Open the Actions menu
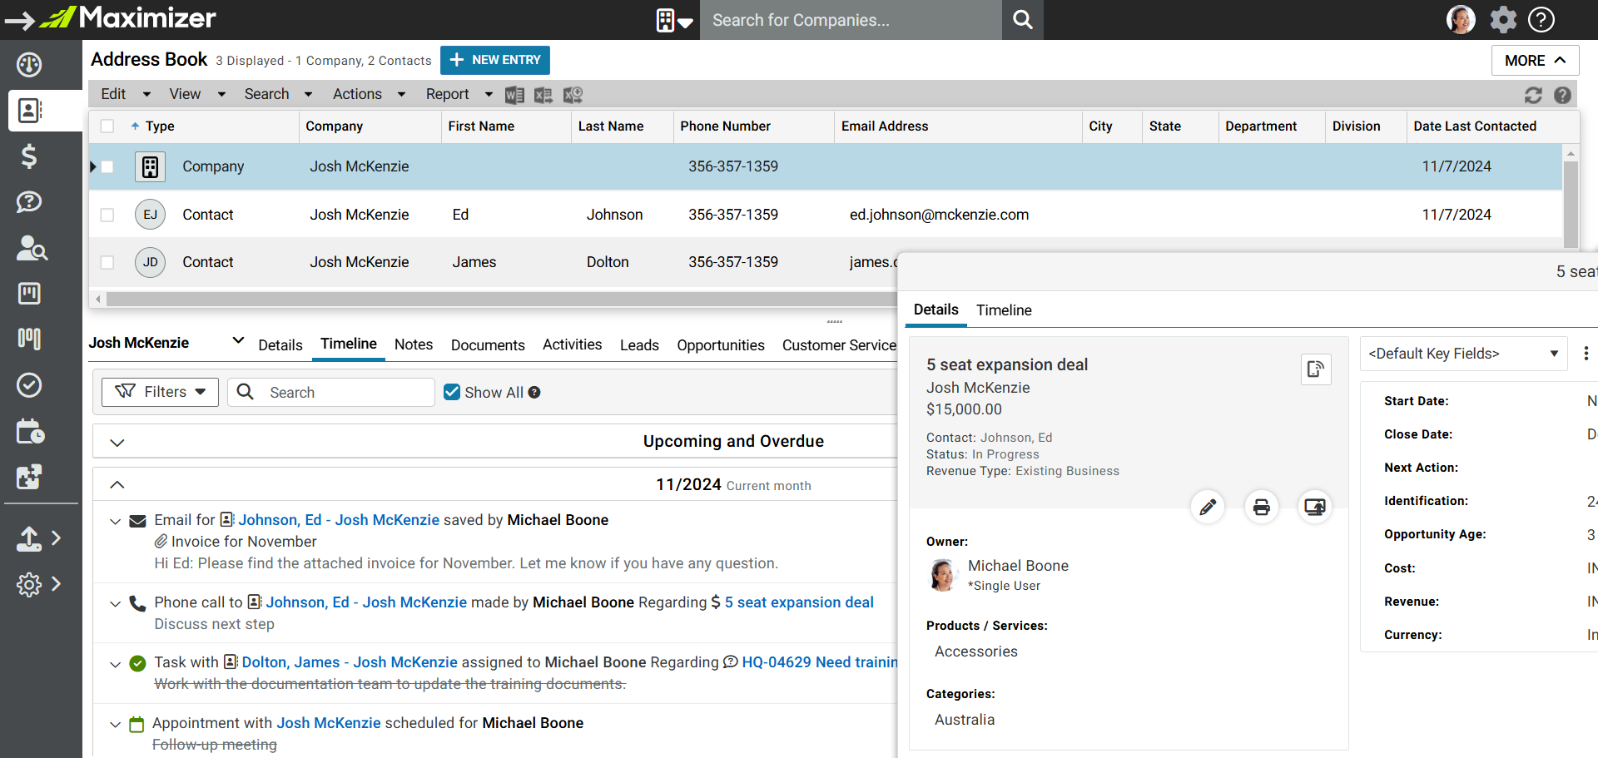 pos(369,94)
